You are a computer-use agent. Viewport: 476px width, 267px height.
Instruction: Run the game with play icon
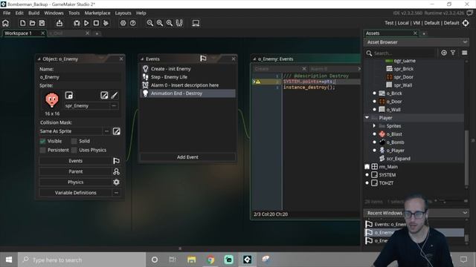pos(86,23)
